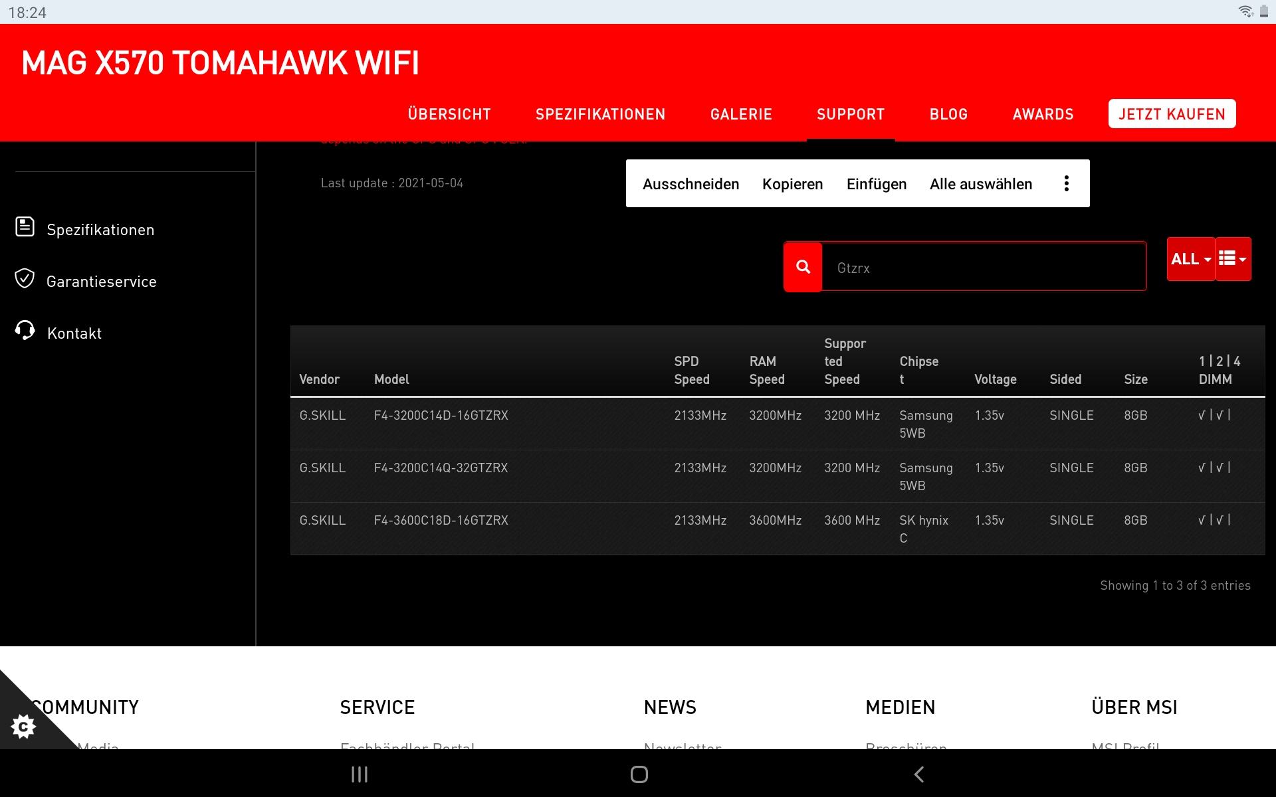Click the Über MSI footer heading
This screenshot has height=797, width=1276.
pyautogui.click(x=1134, y=707)
